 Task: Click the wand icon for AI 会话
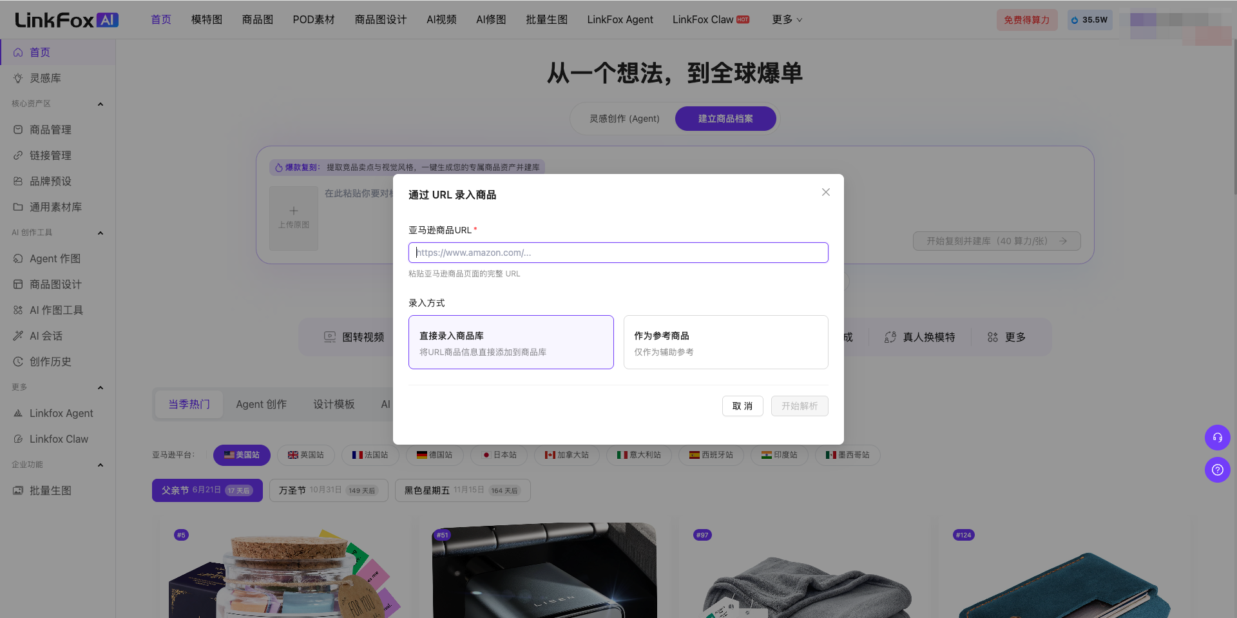(18, 336)
